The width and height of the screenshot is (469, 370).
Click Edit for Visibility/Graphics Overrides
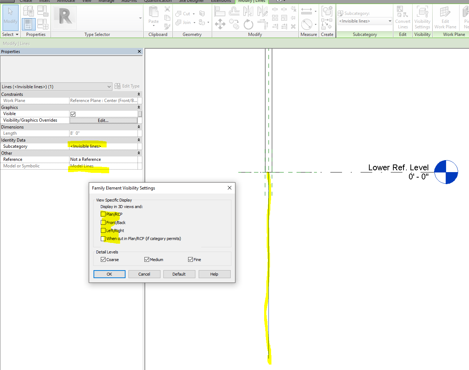[103, 120]
